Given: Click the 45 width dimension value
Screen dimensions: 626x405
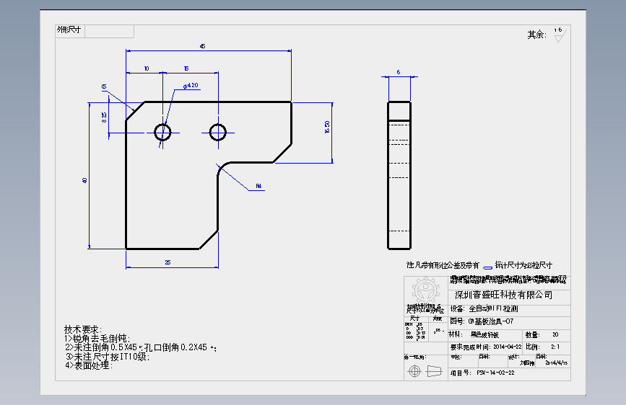Looking at the screenshot, I should point(202,46).
